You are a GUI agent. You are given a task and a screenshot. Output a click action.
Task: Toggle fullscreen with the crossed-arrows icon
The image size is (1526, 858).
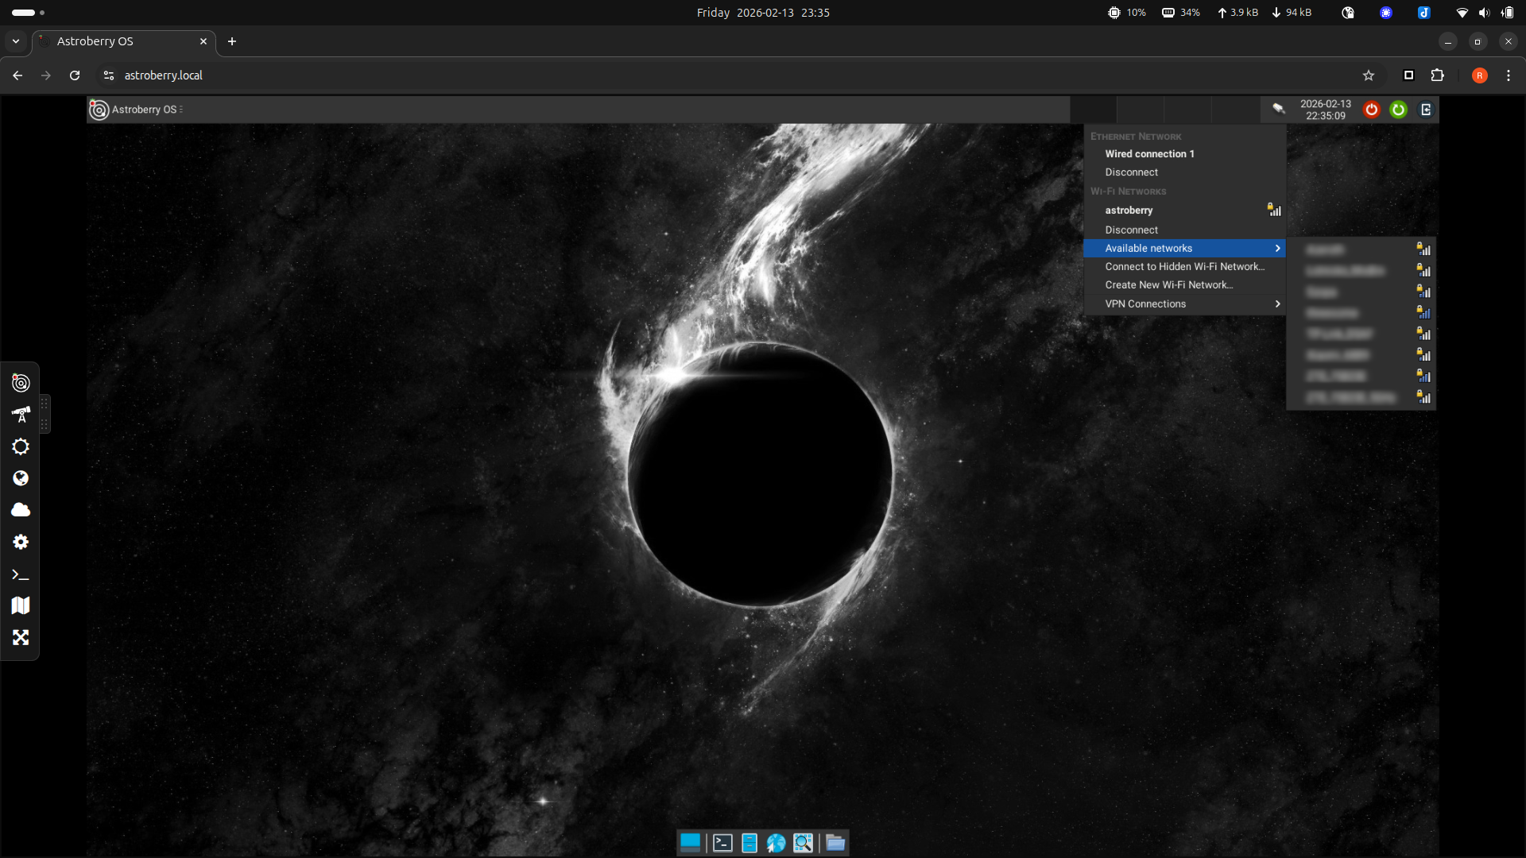[21, 638]
